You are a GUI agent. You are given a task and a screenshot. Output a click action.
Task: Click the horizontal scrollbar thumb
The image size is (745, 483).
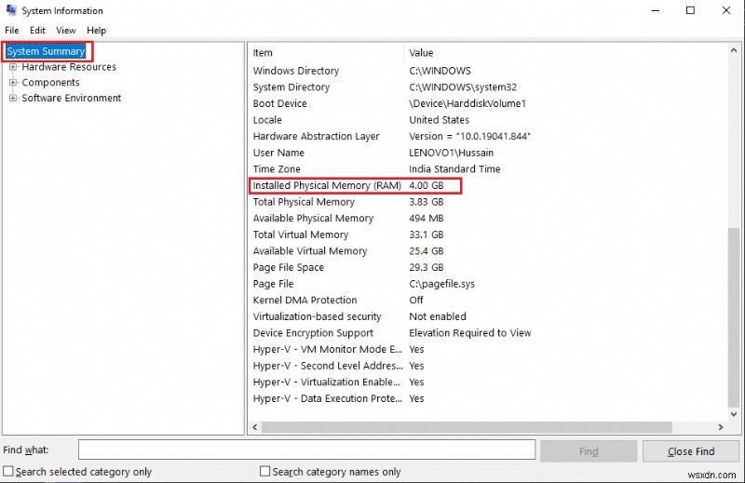467,427
